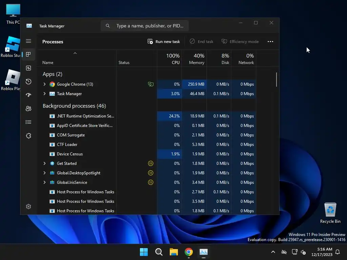Sort by the CPU column header
This screenshot has width=347, height=260.
(x=169, y=59)
